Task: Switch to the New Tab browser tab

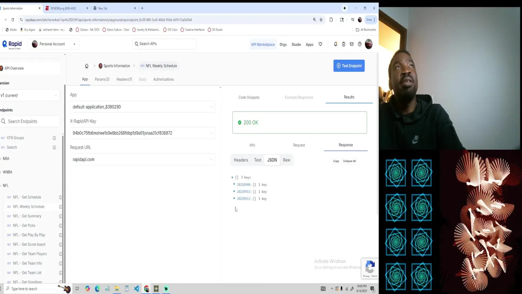Action: (x=114, y=8)
